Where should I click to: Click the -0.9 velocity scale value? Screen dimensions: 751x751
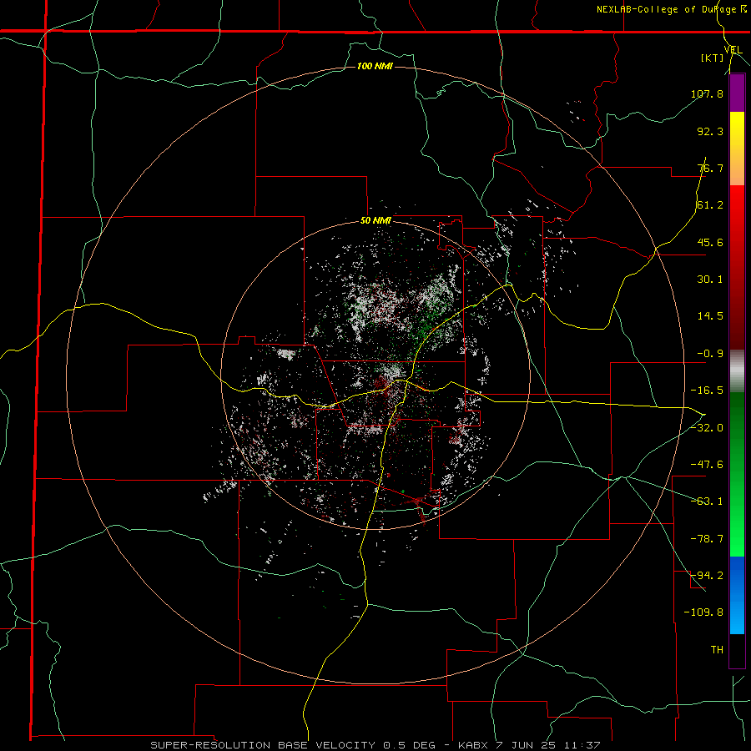pos(710,354)
